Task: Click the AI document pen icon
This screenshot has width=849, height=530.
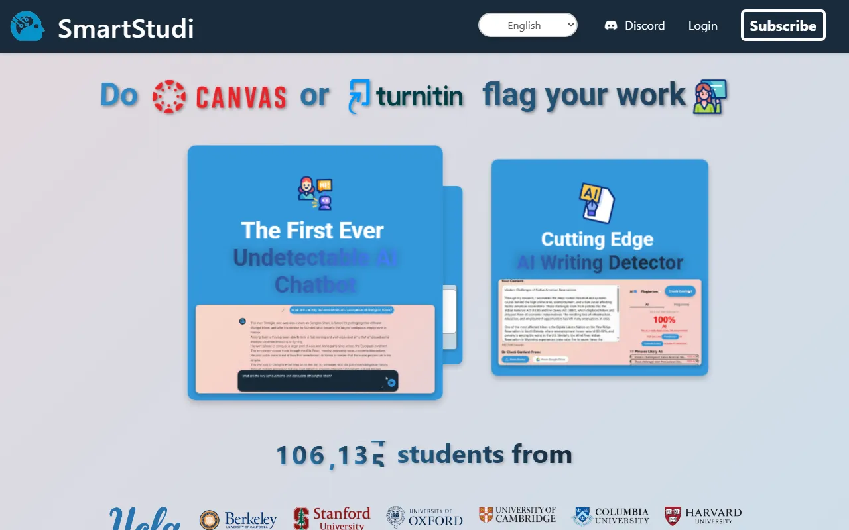Action: [597, 203]
